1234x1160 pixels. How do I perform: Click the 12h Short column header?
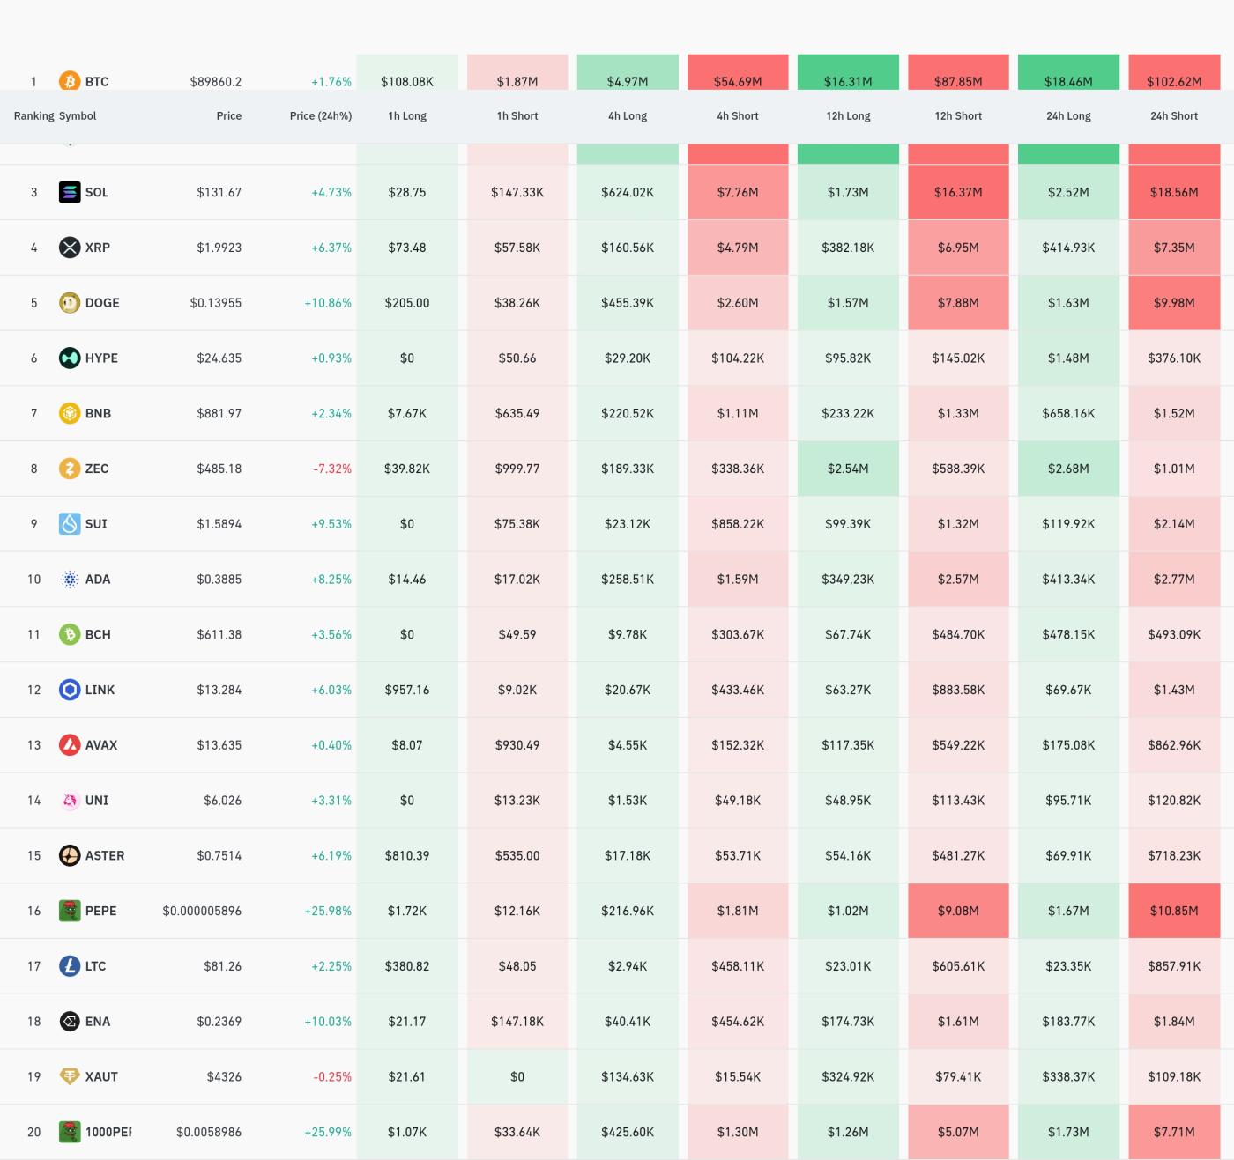click(x=958, y=116)
